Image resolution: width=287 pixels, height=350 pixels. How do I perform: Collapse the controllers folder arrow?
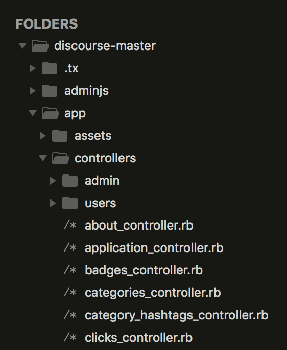click(43, 158)
